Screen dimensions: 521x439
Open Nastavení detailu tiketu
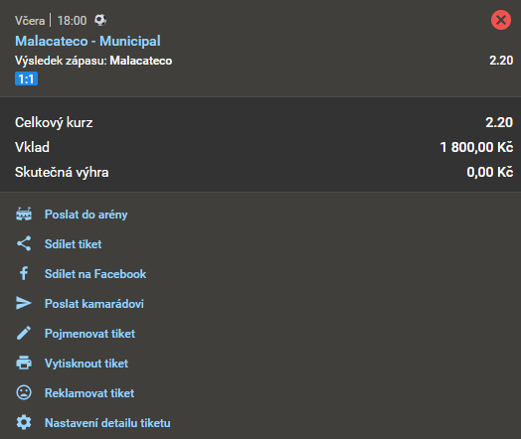pyautogui.click(x=107, y=423)
